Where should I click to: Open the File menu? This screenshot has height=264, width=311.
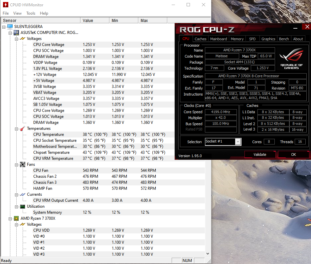click(6, 13)
